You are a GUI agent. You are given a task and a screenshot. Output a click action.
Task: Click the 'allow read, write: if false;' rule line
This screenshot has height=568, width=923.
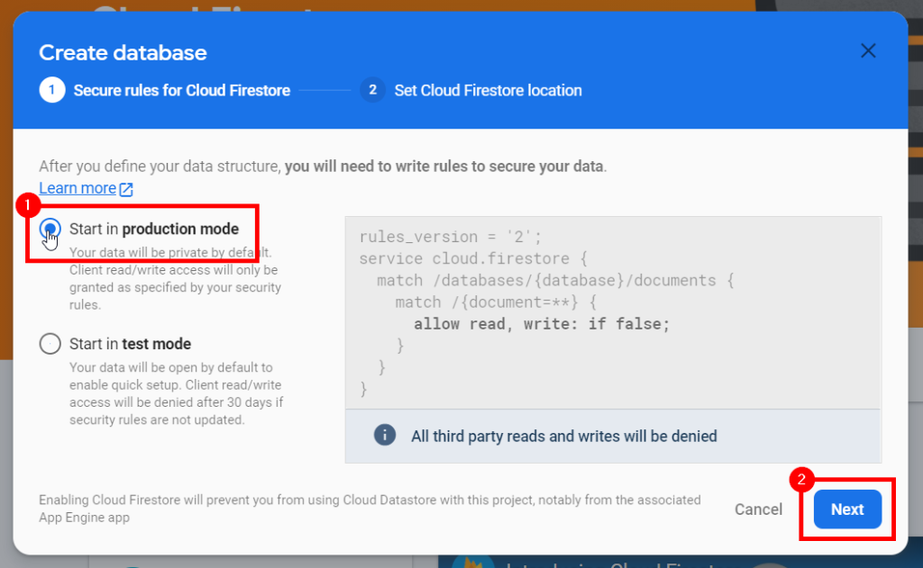[542, 324]
